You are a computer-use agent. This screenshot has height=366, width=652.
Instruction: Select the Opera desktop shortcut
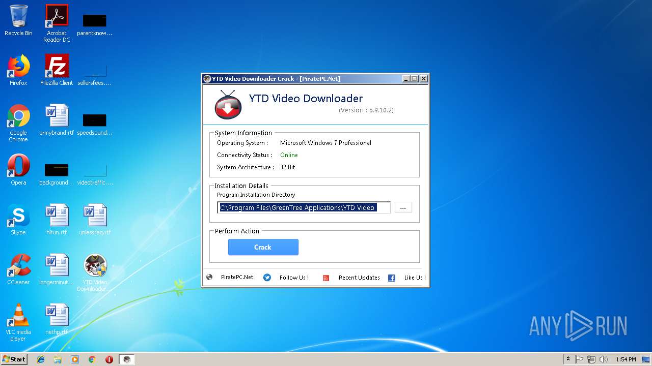(18, 170)
